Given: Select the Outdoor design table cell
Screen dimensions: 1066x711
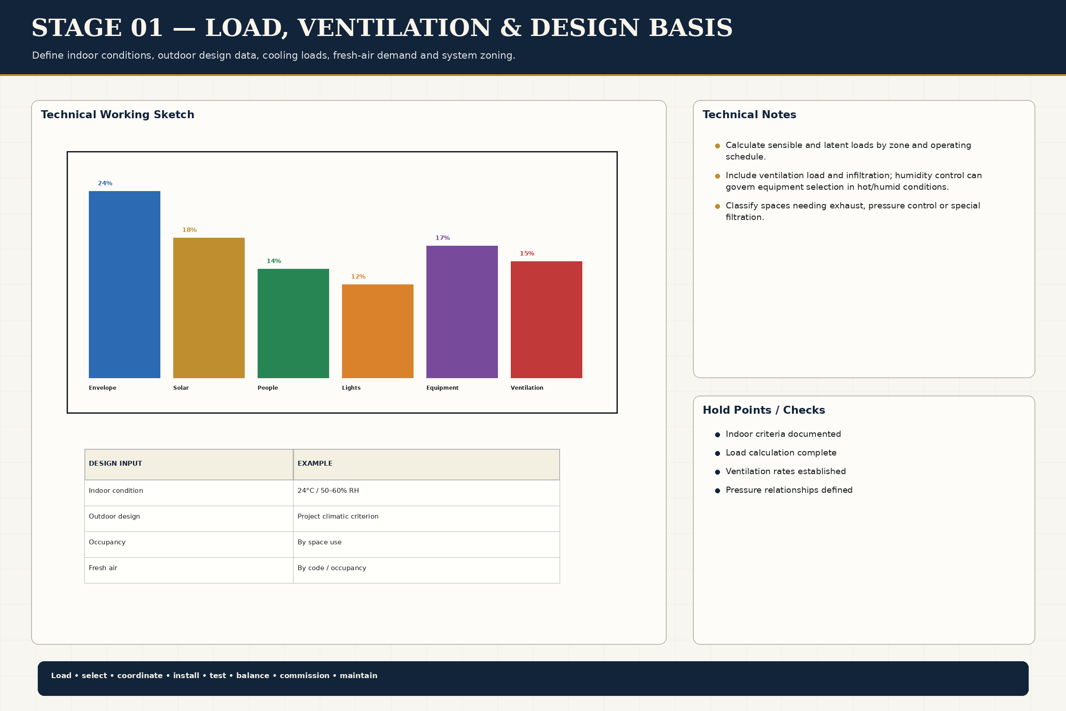Looking at the screenshot, I should click(x=189, y=519).
